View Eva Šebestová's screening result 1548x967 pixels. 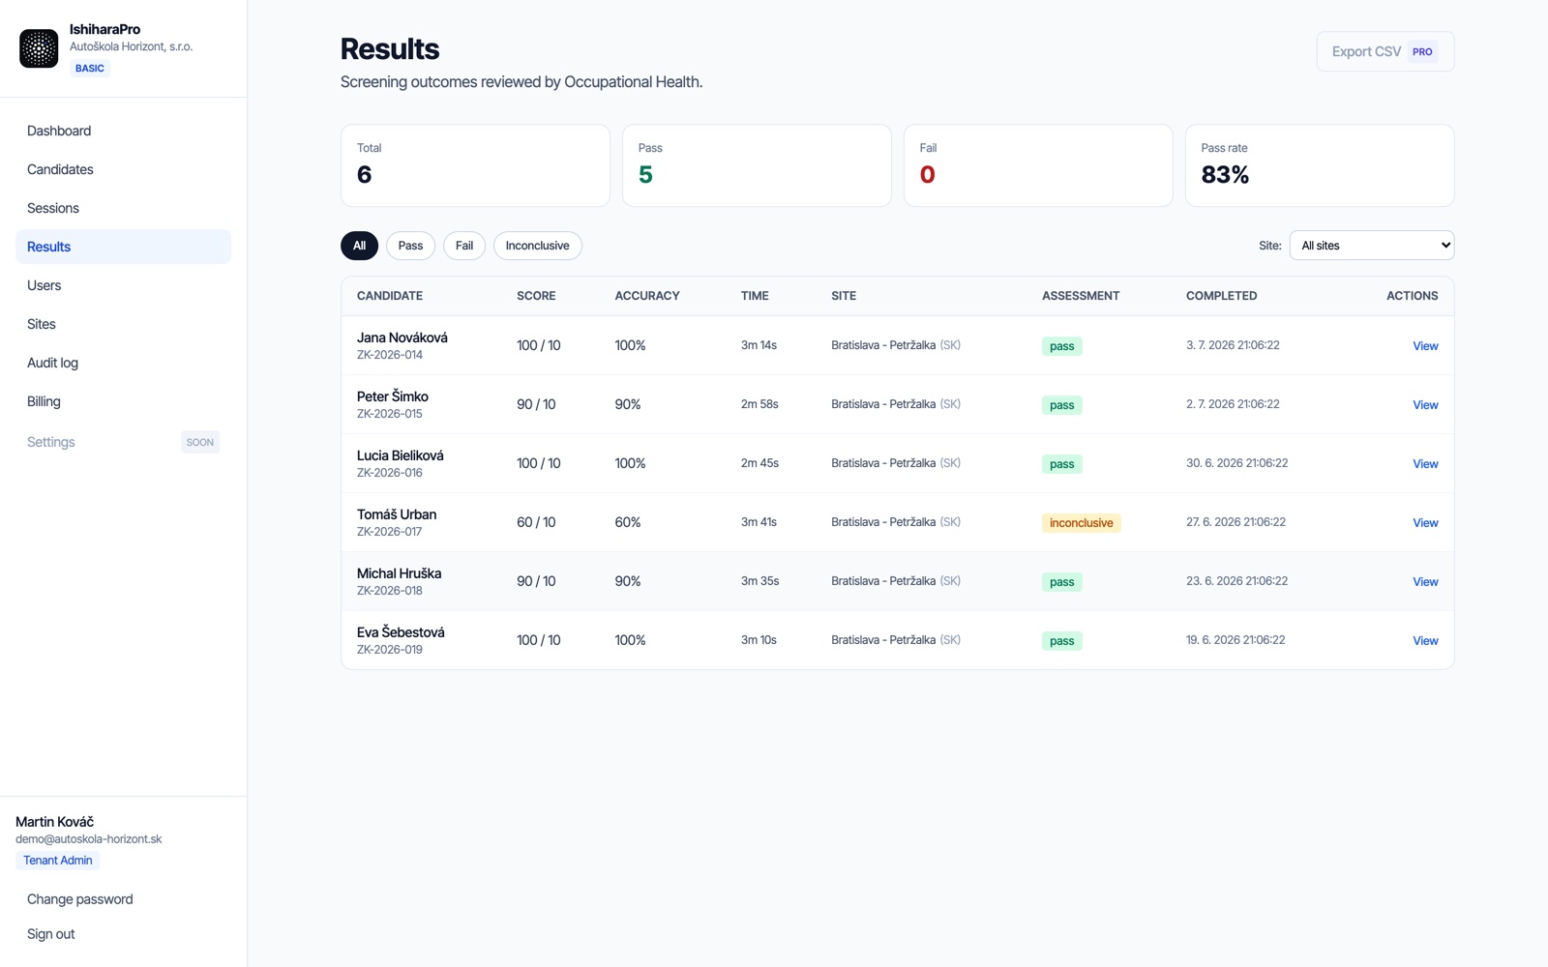[x=1425, y=641]
